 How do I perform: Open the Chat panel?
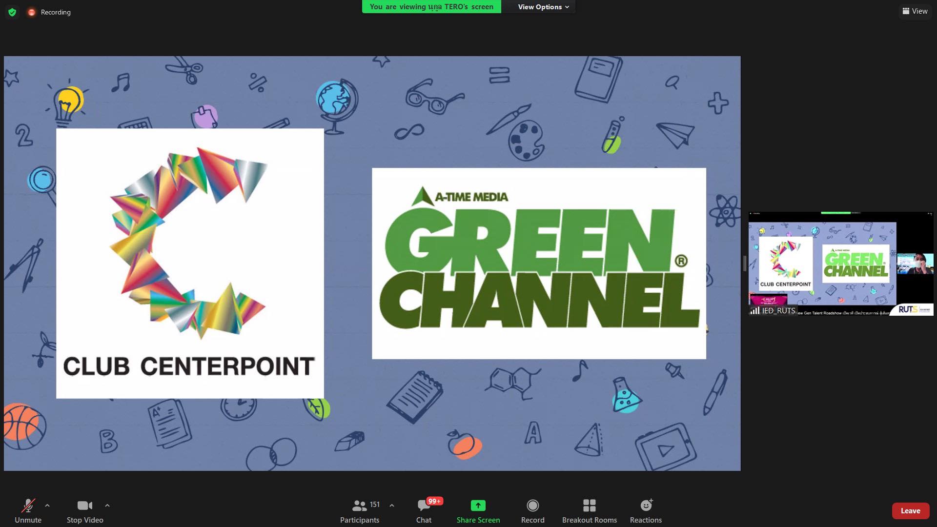point(424,511)
